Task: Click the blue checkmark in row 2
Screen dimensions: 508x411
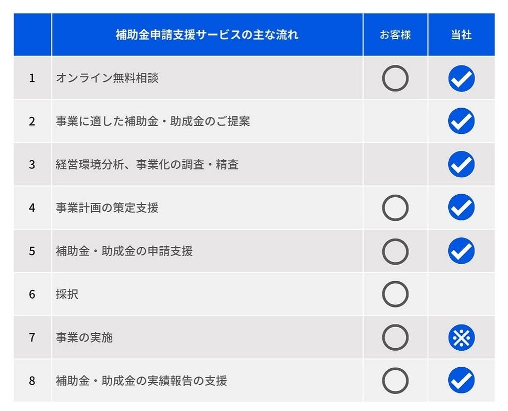Action: 461,122
